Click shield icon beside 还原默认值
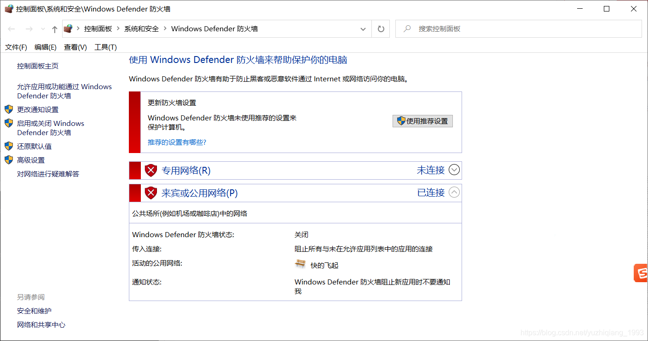Image resolution: width=648 pixels, height=341 pixels. pyautogui.click(x=9, y=146)
